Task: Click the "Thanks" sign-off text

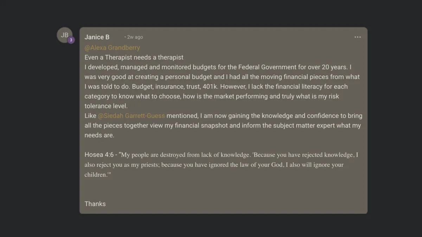Action: pyautogui.click(x=95, y=204)
